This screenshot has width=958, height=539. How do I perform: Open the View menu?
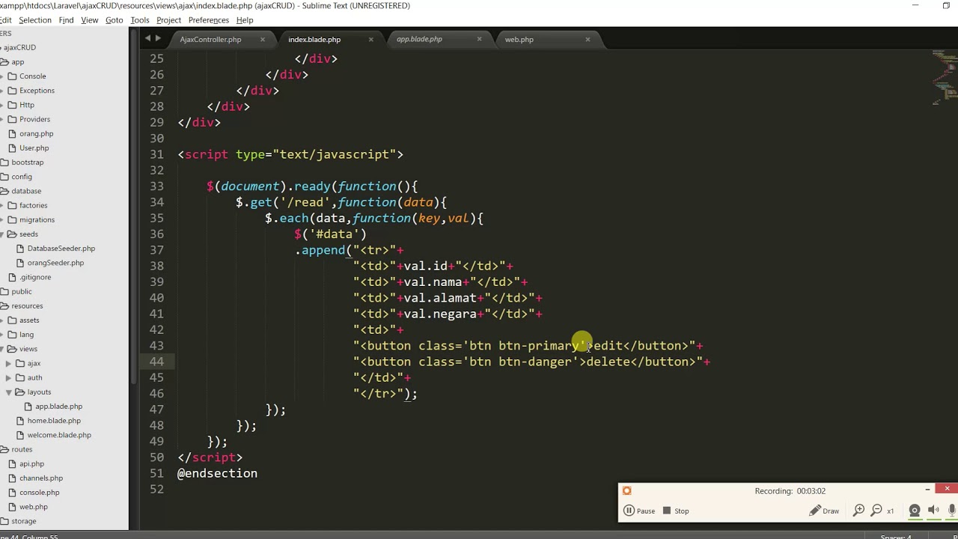pyautogui.click(x=90, y=20)
